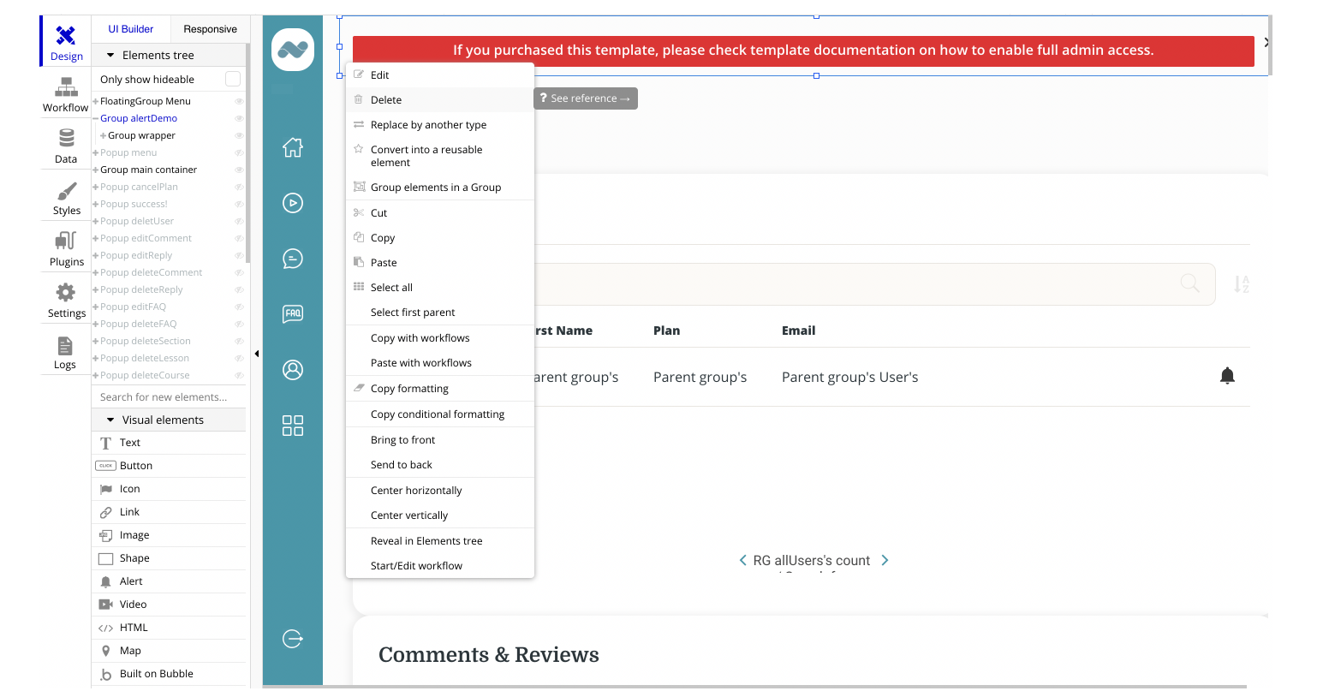Click the red admin access alert banner
This screenshot has height=697, width=1317.
803,51
